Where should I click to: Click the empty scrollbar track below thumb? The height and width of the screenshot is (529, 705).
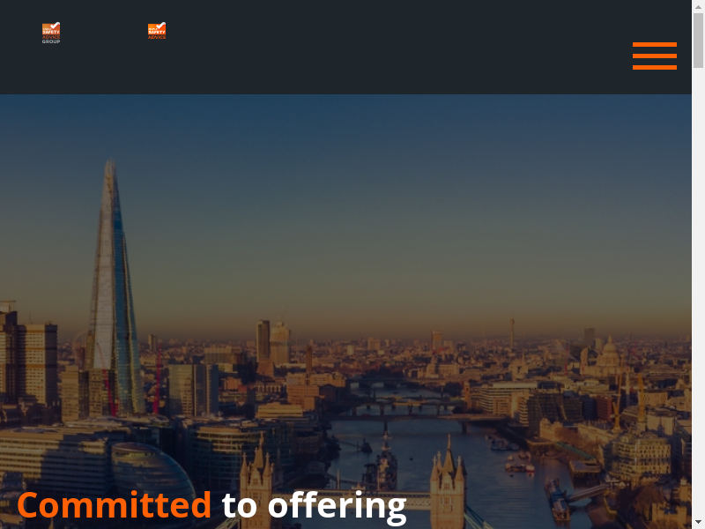point(698,293)
